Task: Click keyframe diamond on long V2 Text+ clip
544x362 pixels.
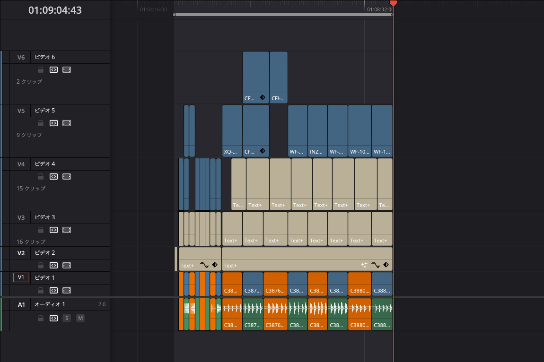Action: [386, 265]
